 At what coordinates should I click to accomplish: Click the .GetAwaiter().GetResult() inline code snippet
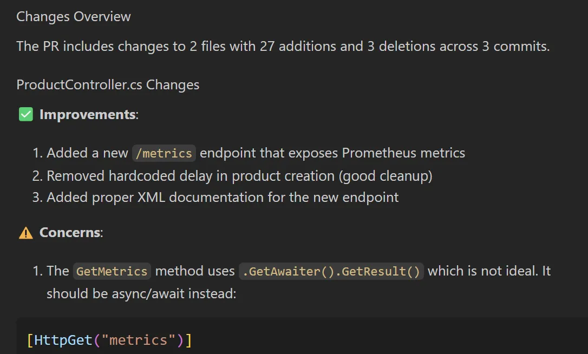pos(331,271)
